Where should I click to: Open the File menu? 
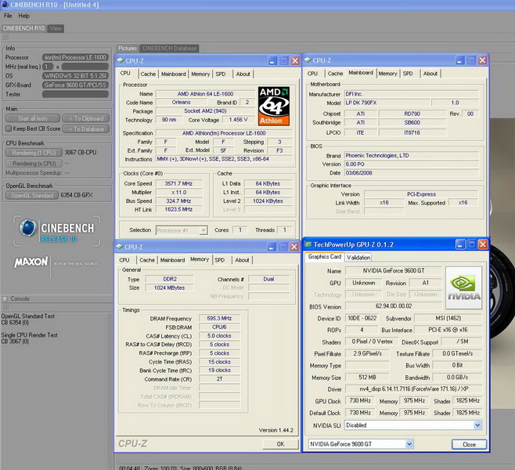tap(9, 16)
